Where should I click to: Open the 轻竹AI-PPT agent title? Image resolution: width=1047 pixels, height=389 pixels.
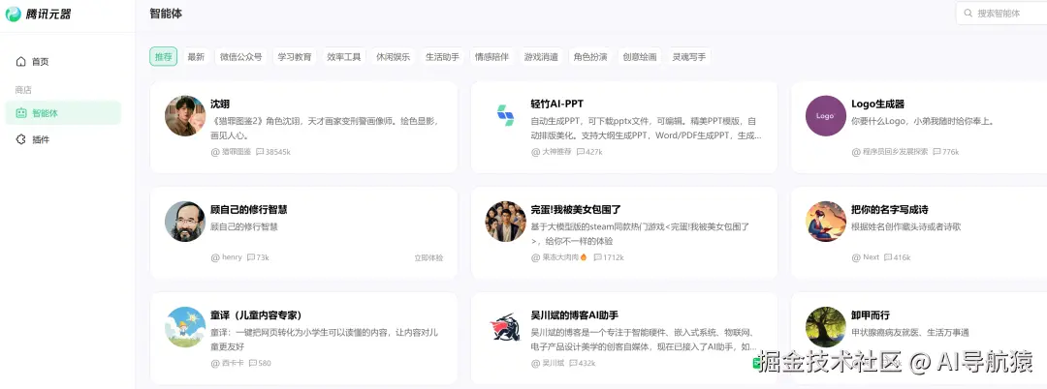click(556, 104)
